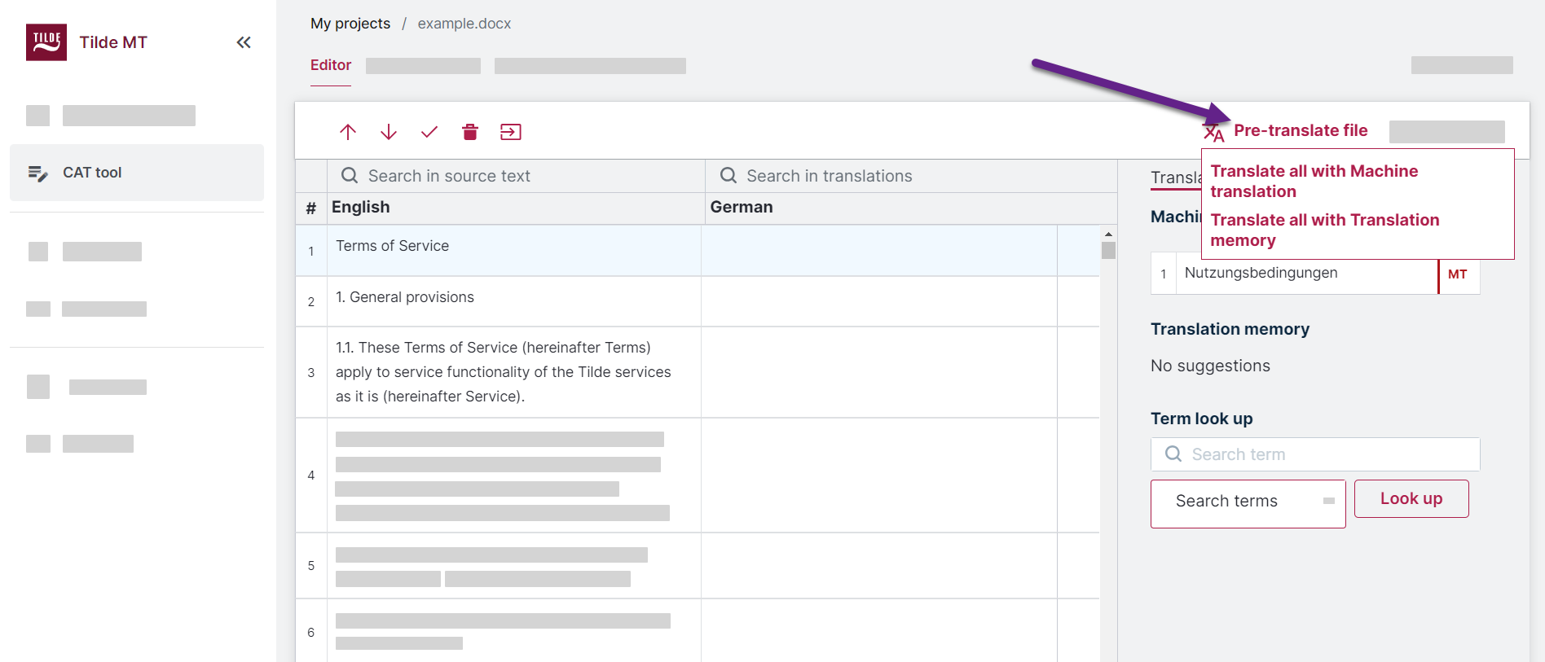Click row number 5 in segment list
Image resolution: width=1545 pixels, height=662 pixels.
[311, 566]
